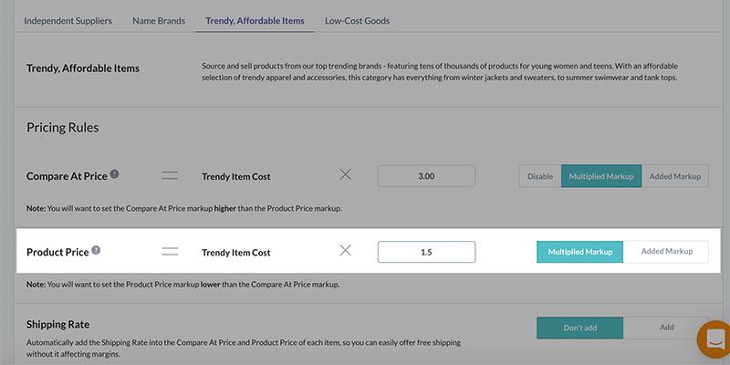Click the Compare At Price markup field
This screenshot has height=365, width=730.
click(x=426, y=176)
